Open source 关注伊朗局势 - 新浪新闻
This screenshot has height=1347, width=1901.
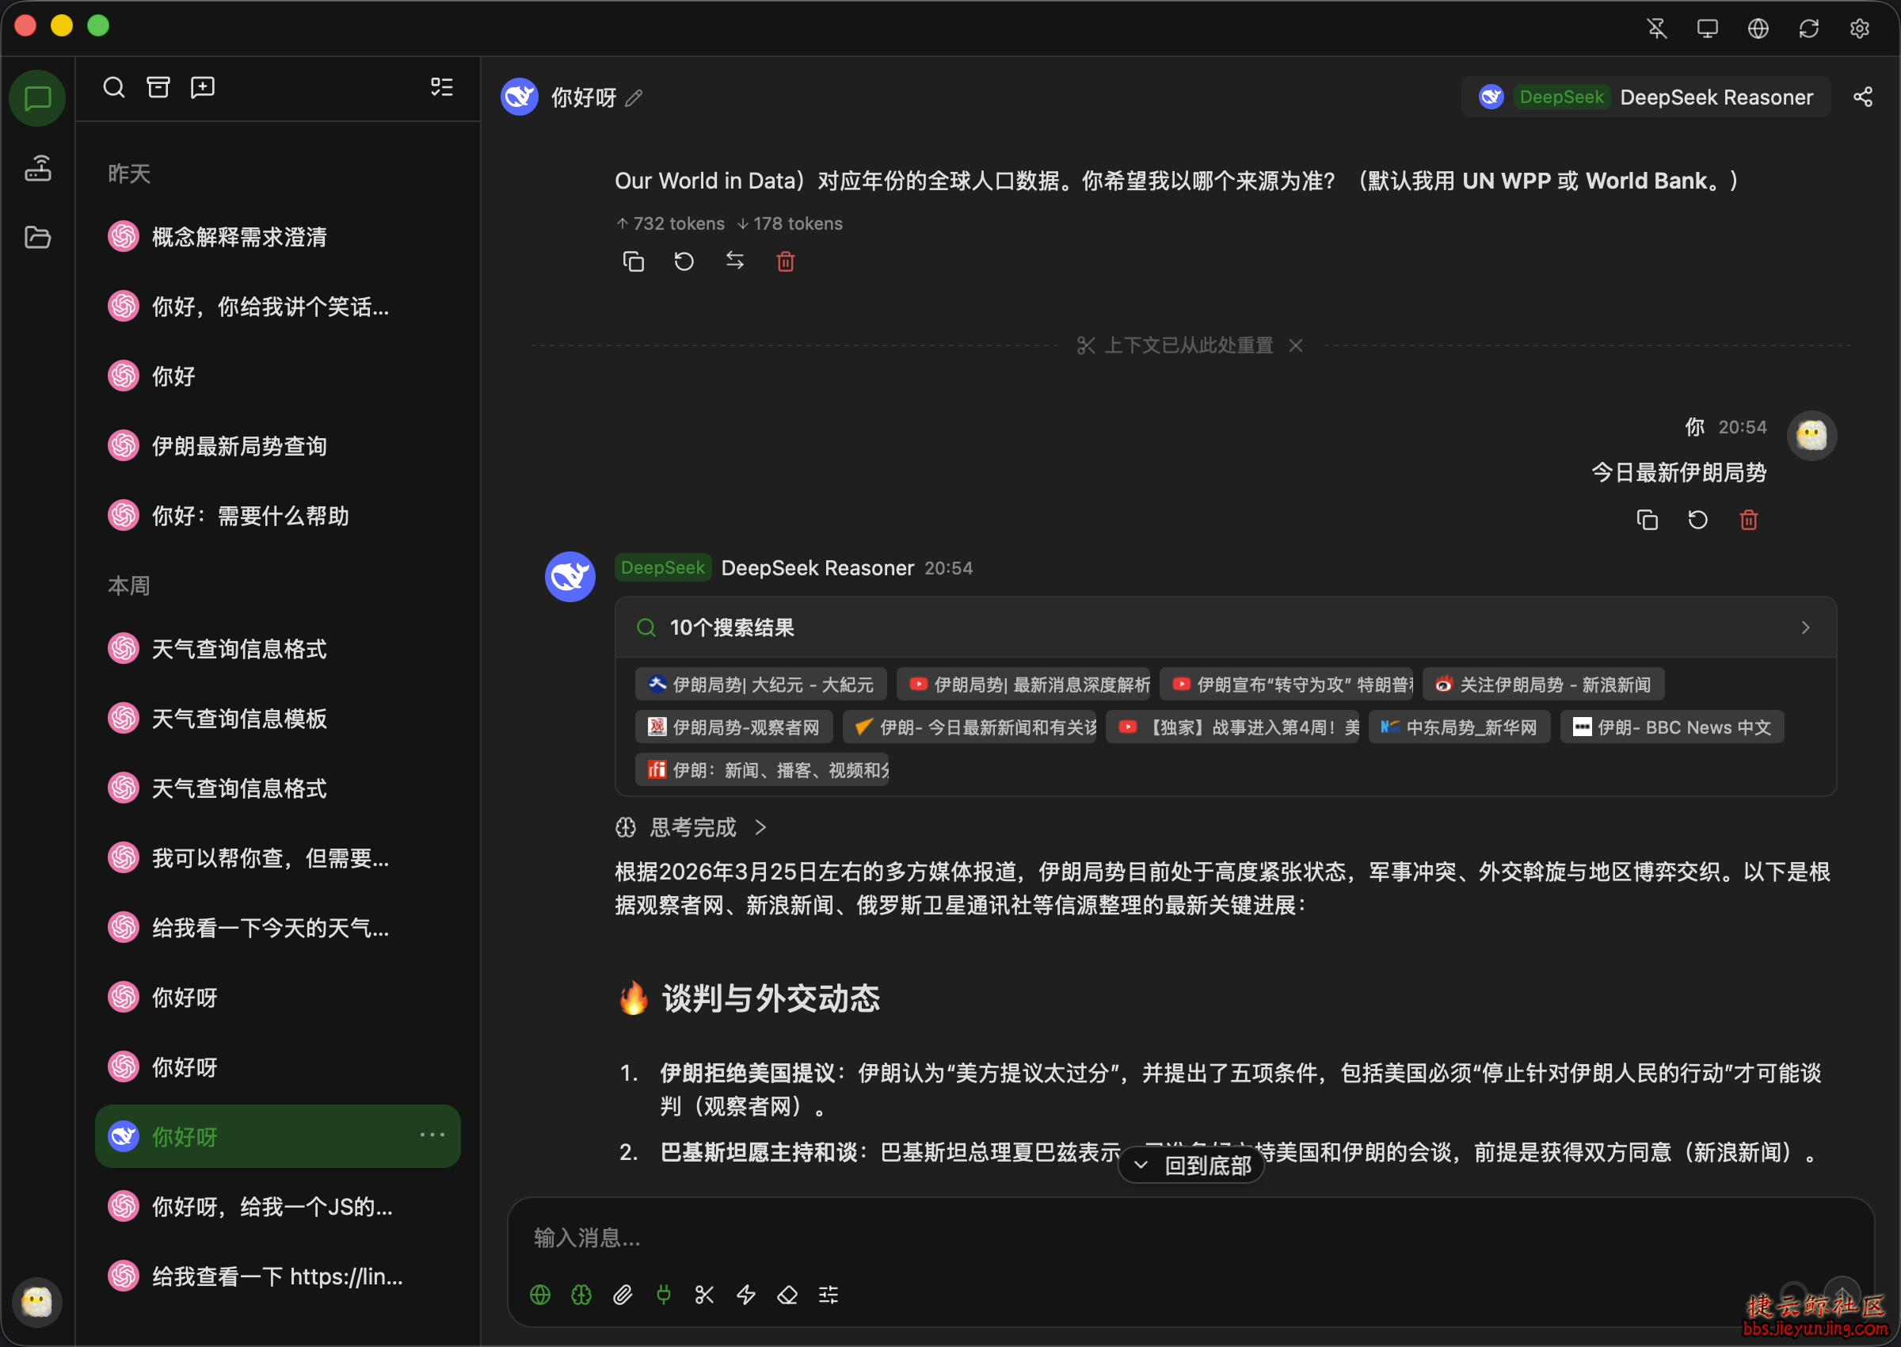pos(1543,685)
